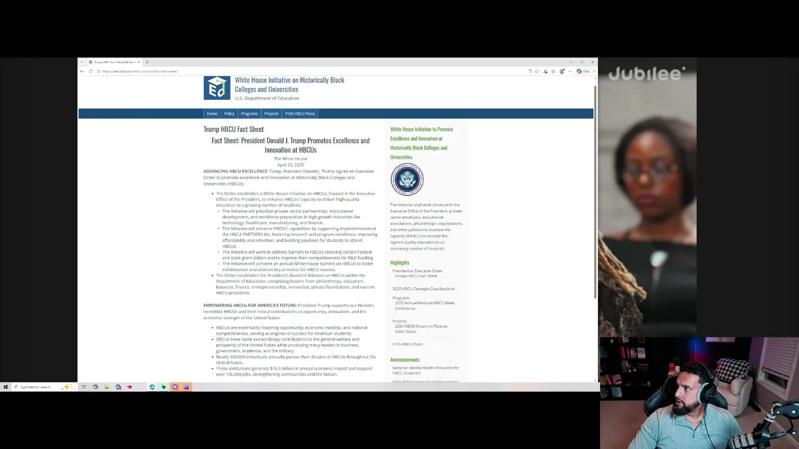799x449 pixels.
Task: Click the presidential seal image in sidebar
Action: pyautogui.click(x=407, y=180)
